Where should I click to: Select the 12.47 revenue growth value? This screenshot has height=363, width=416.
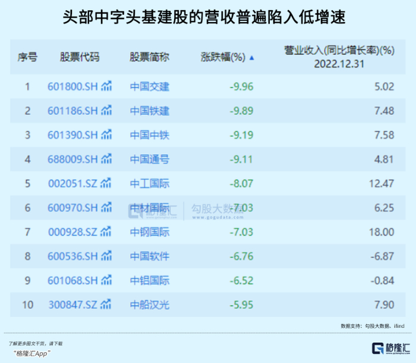(x=382, y=184)
